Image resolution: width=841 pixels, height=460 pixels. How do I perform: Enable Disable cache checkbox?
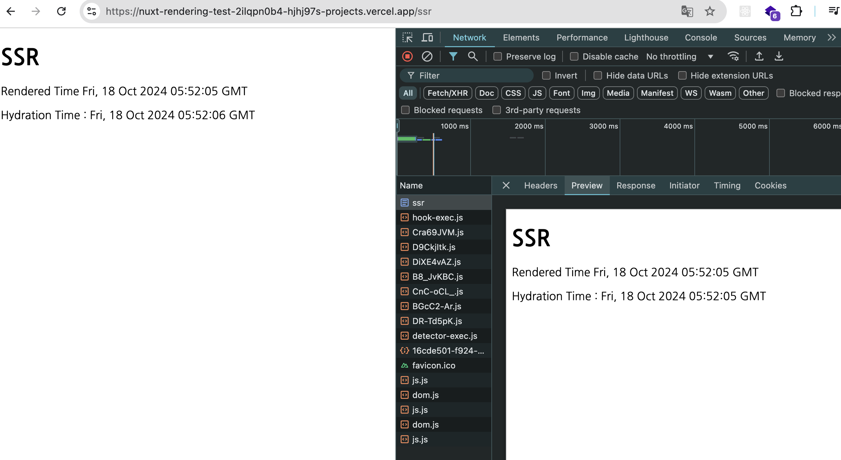(x=574, y=56)
